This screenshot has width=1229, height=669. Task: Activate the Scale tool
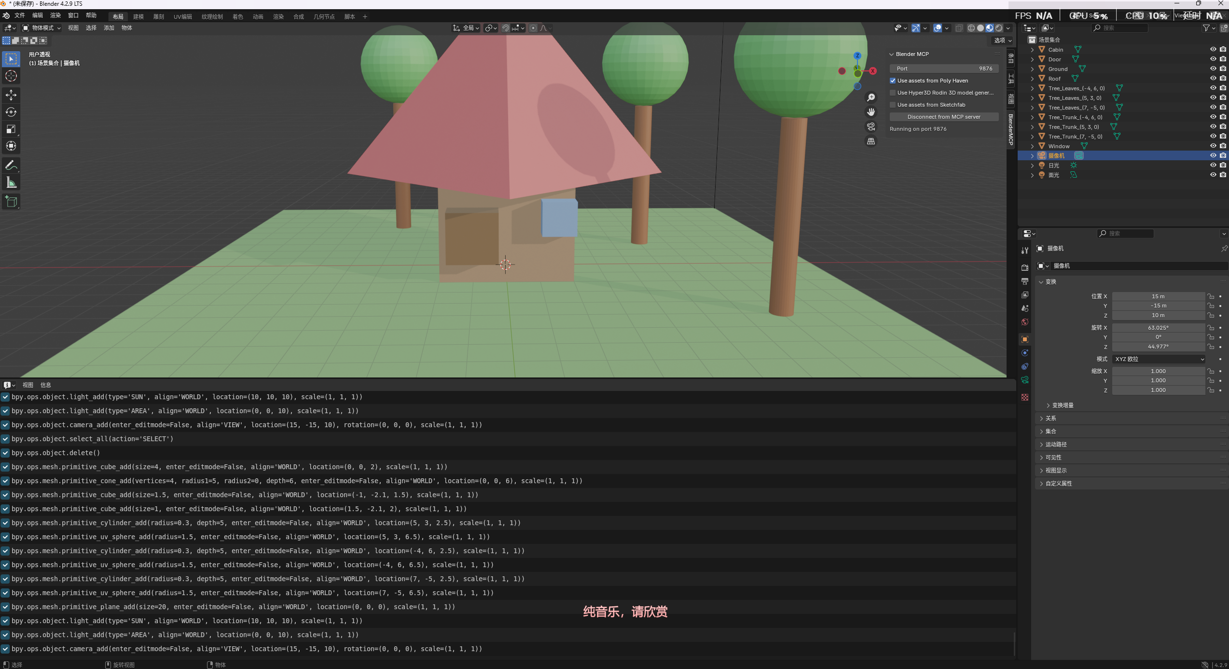11,129
